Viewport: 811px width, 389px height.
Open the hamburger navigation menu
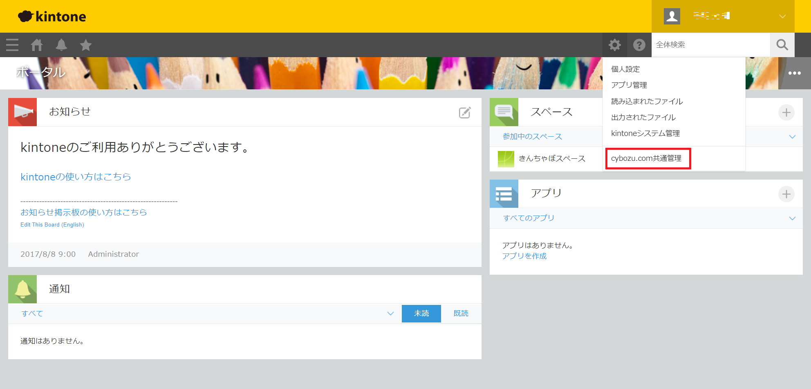coord(12,45)
